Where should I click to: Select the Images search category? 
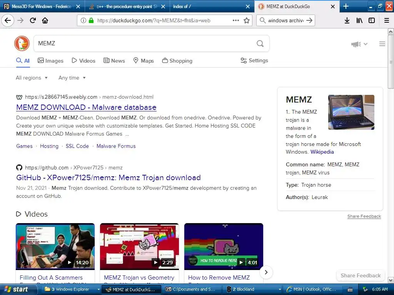click(50, 61)
